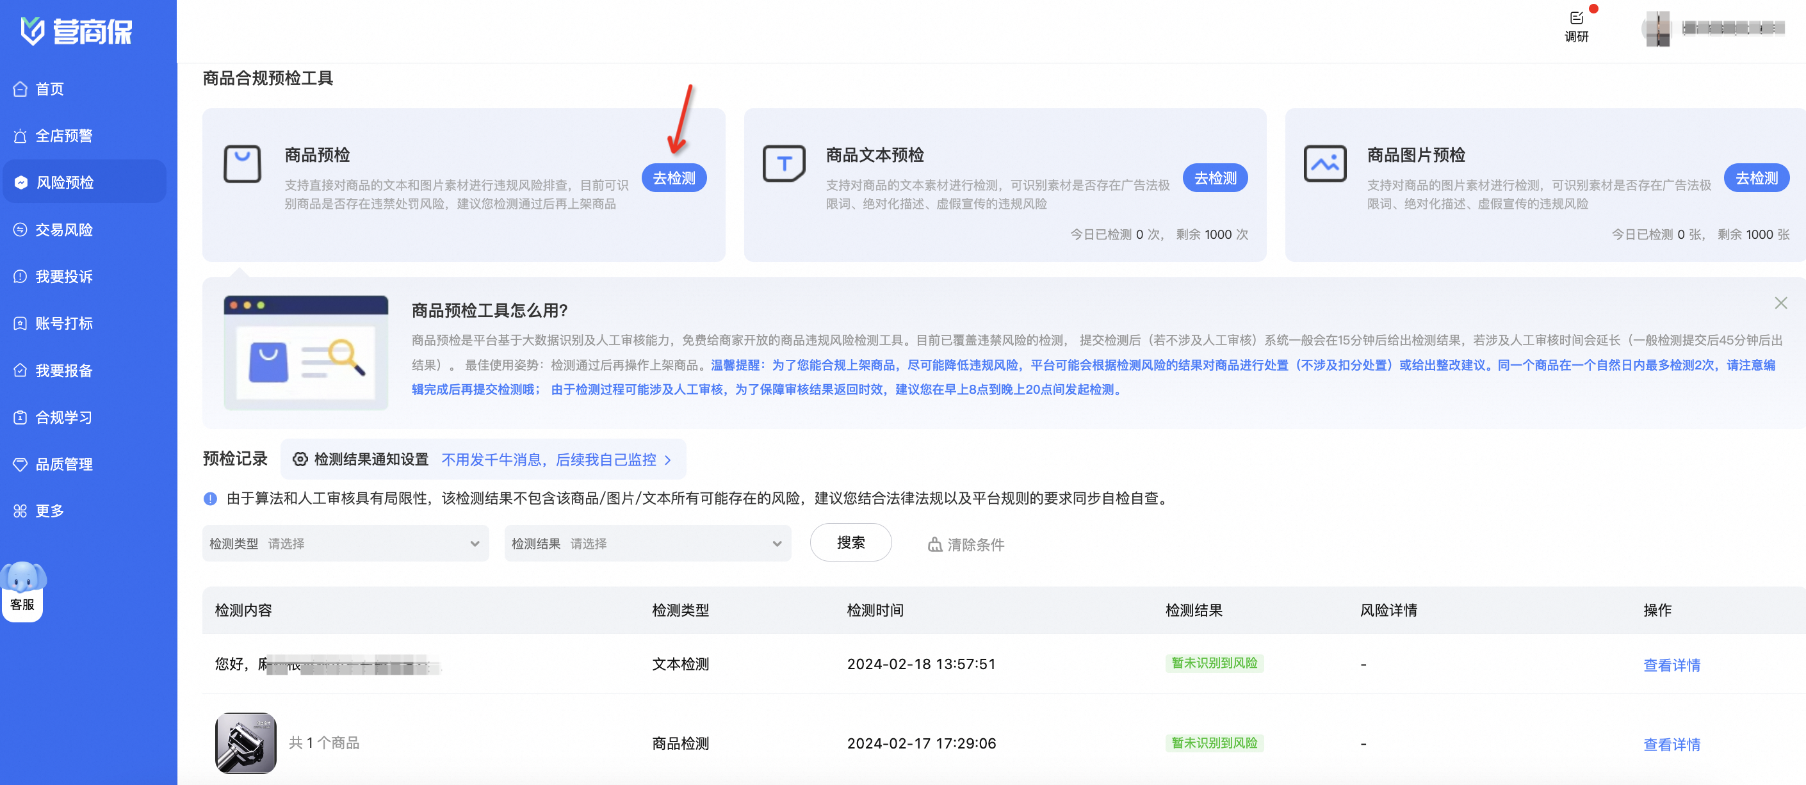Click the 检测时间 column header
Viewport: 1806px width, 785px height.
point(875,610)
